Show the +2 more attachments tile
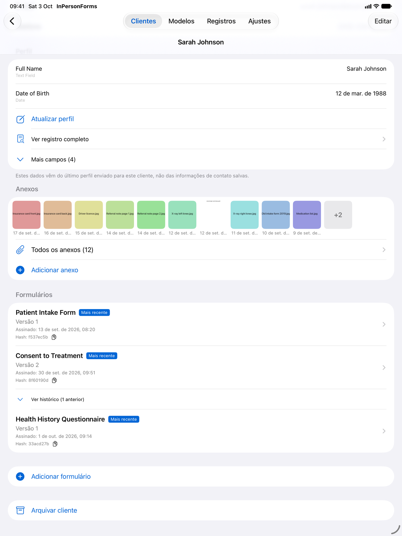The width and height of the screenshot is (402, 536). click(x=338, y=215)
